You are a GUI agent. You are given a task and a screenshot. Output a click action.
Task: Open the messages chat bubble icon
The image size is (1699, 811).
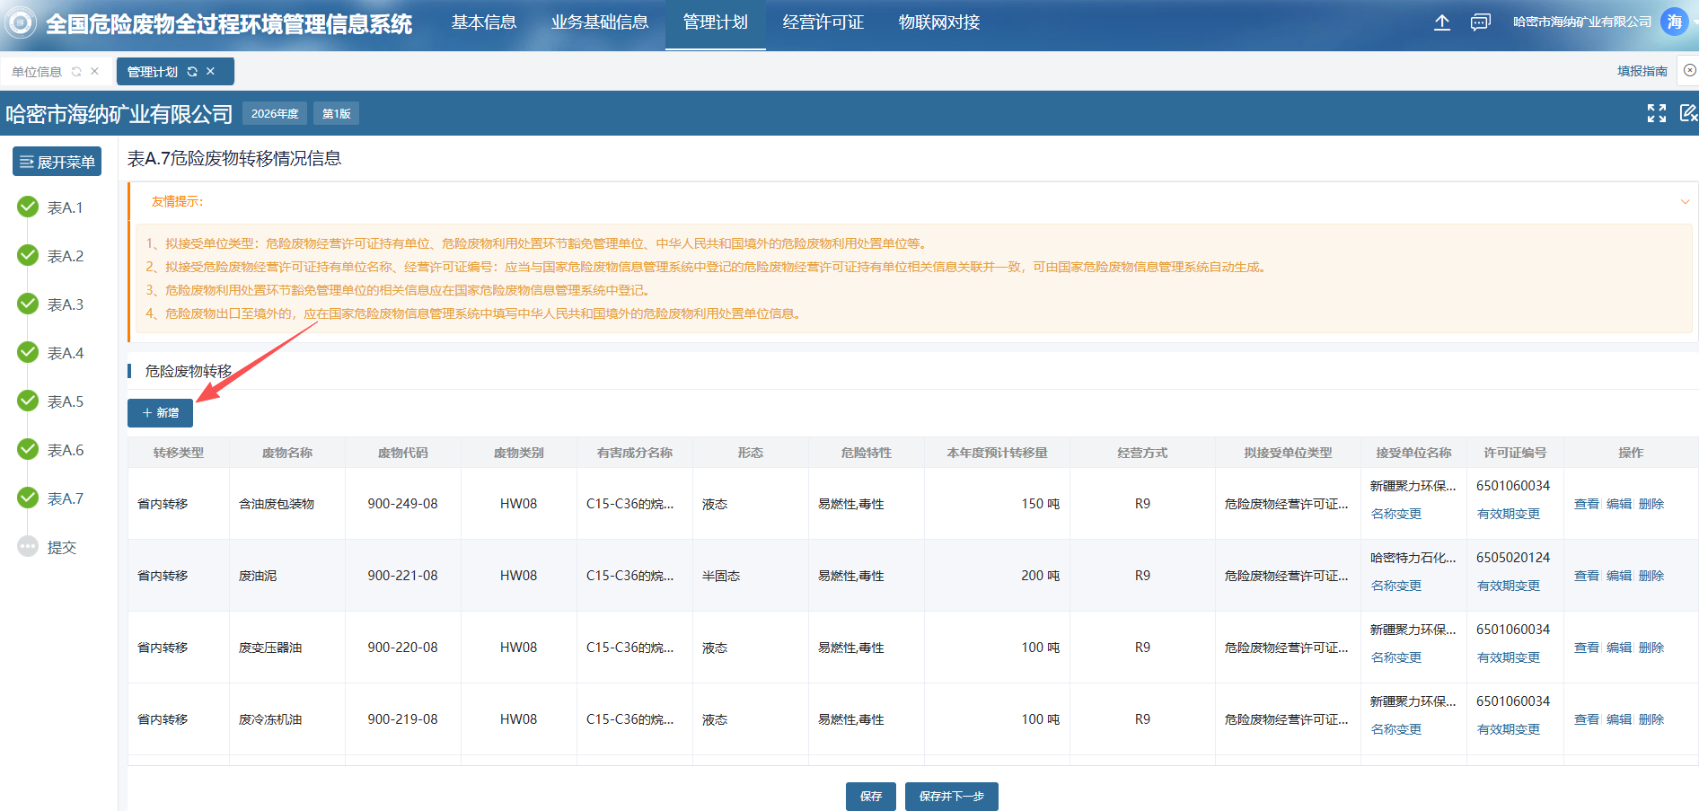(x=1480, y=22)
